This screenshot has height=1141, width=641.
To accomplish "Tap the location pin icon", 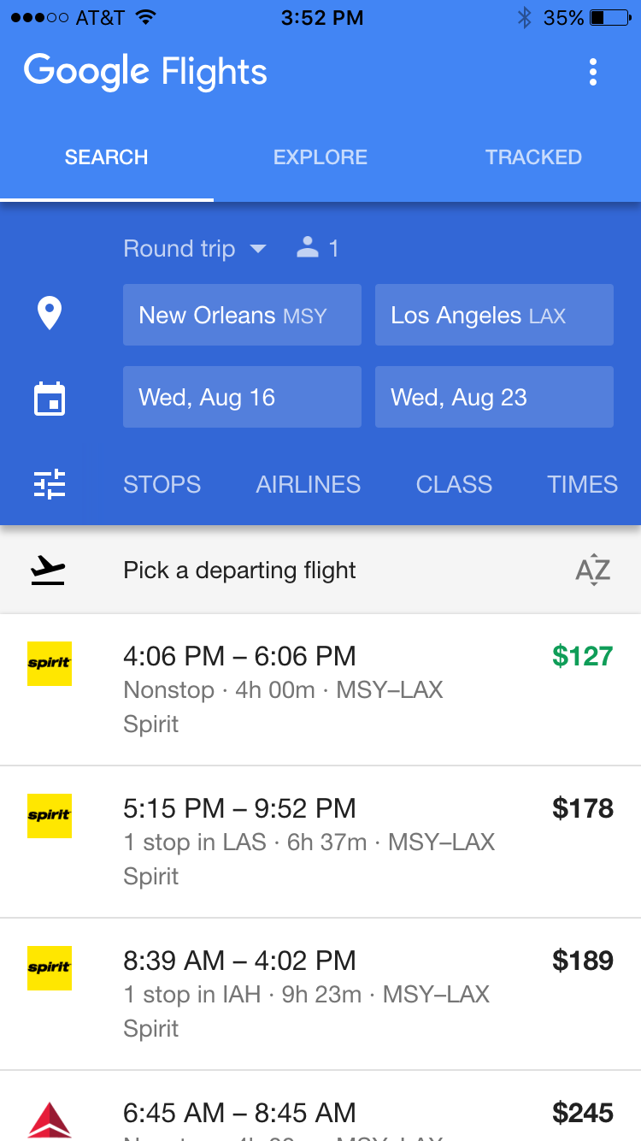I will 50,314.
